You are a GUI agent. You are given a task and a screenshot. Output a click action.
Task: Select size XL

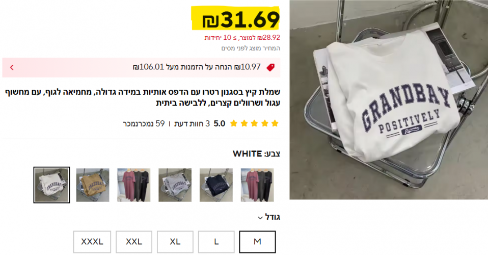coord(175,242)
